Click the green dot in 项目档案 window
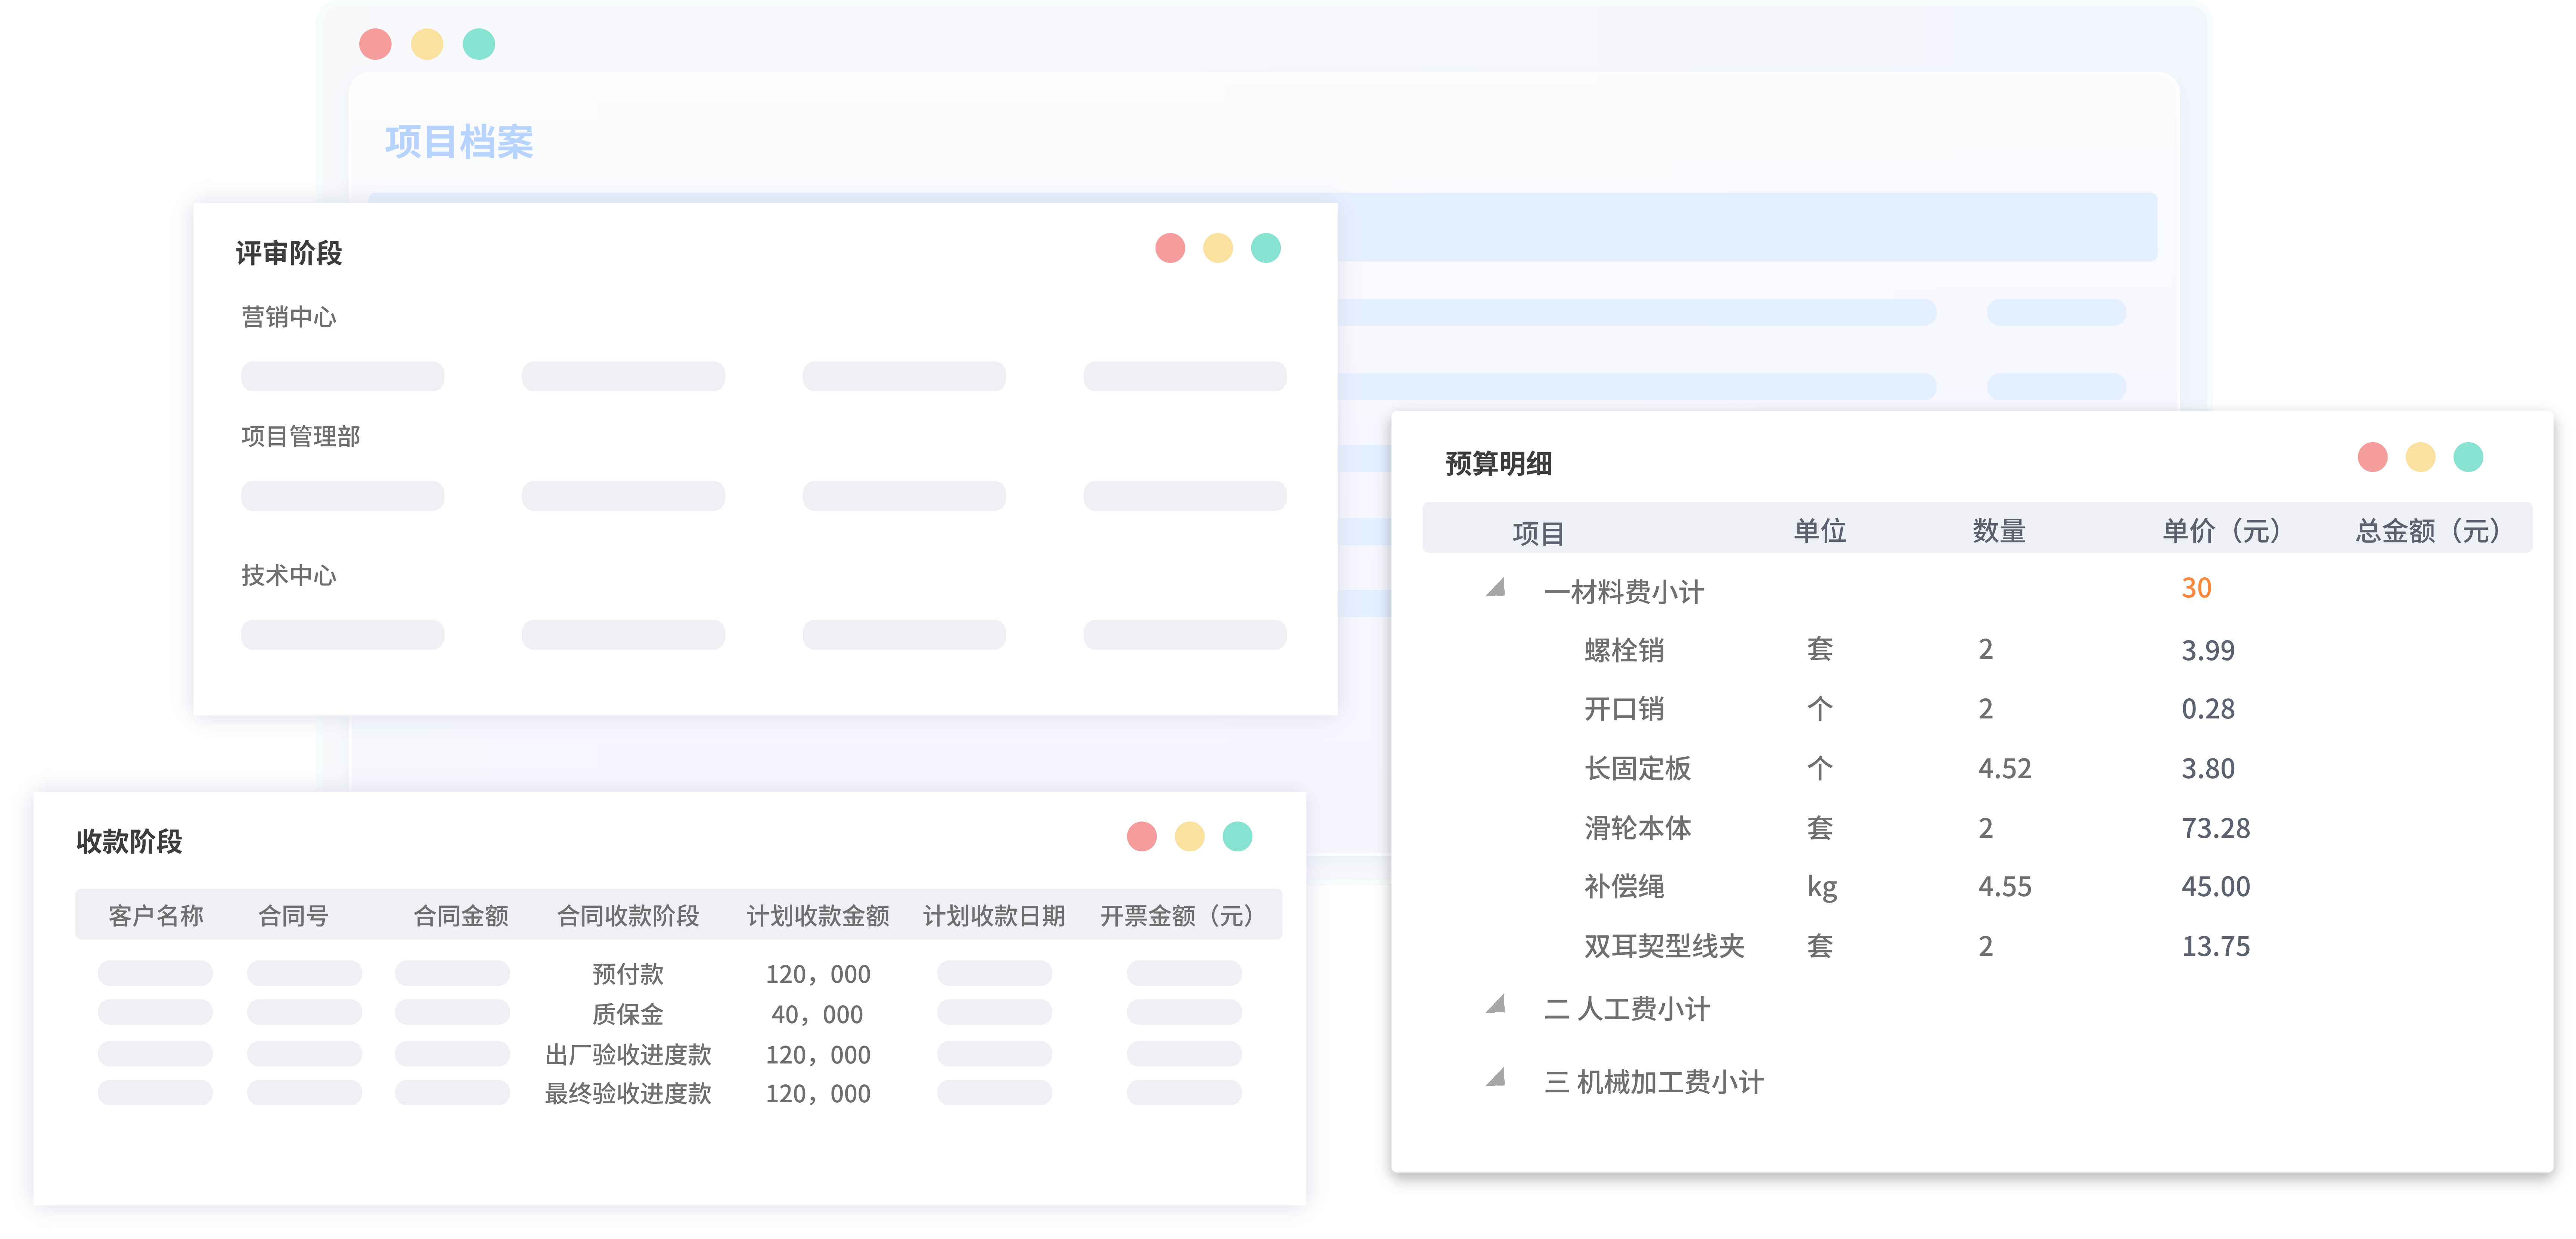The height and width of the screenshot is (1239, 2576). 479,44
